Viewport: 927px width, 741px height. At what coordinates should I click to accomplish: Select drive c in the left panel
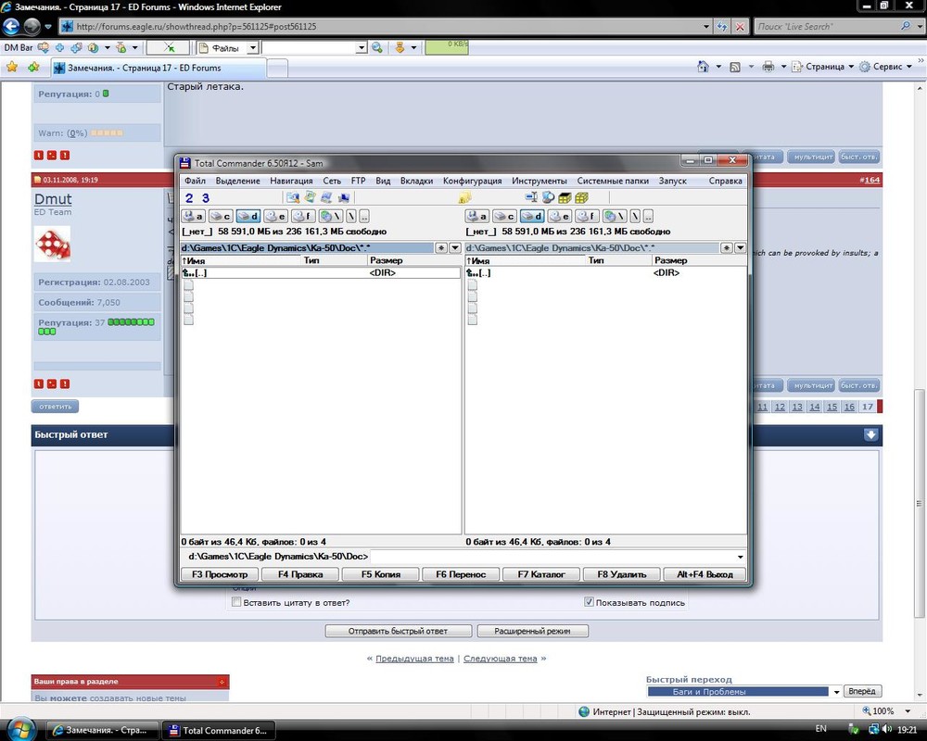coord(220,216)
